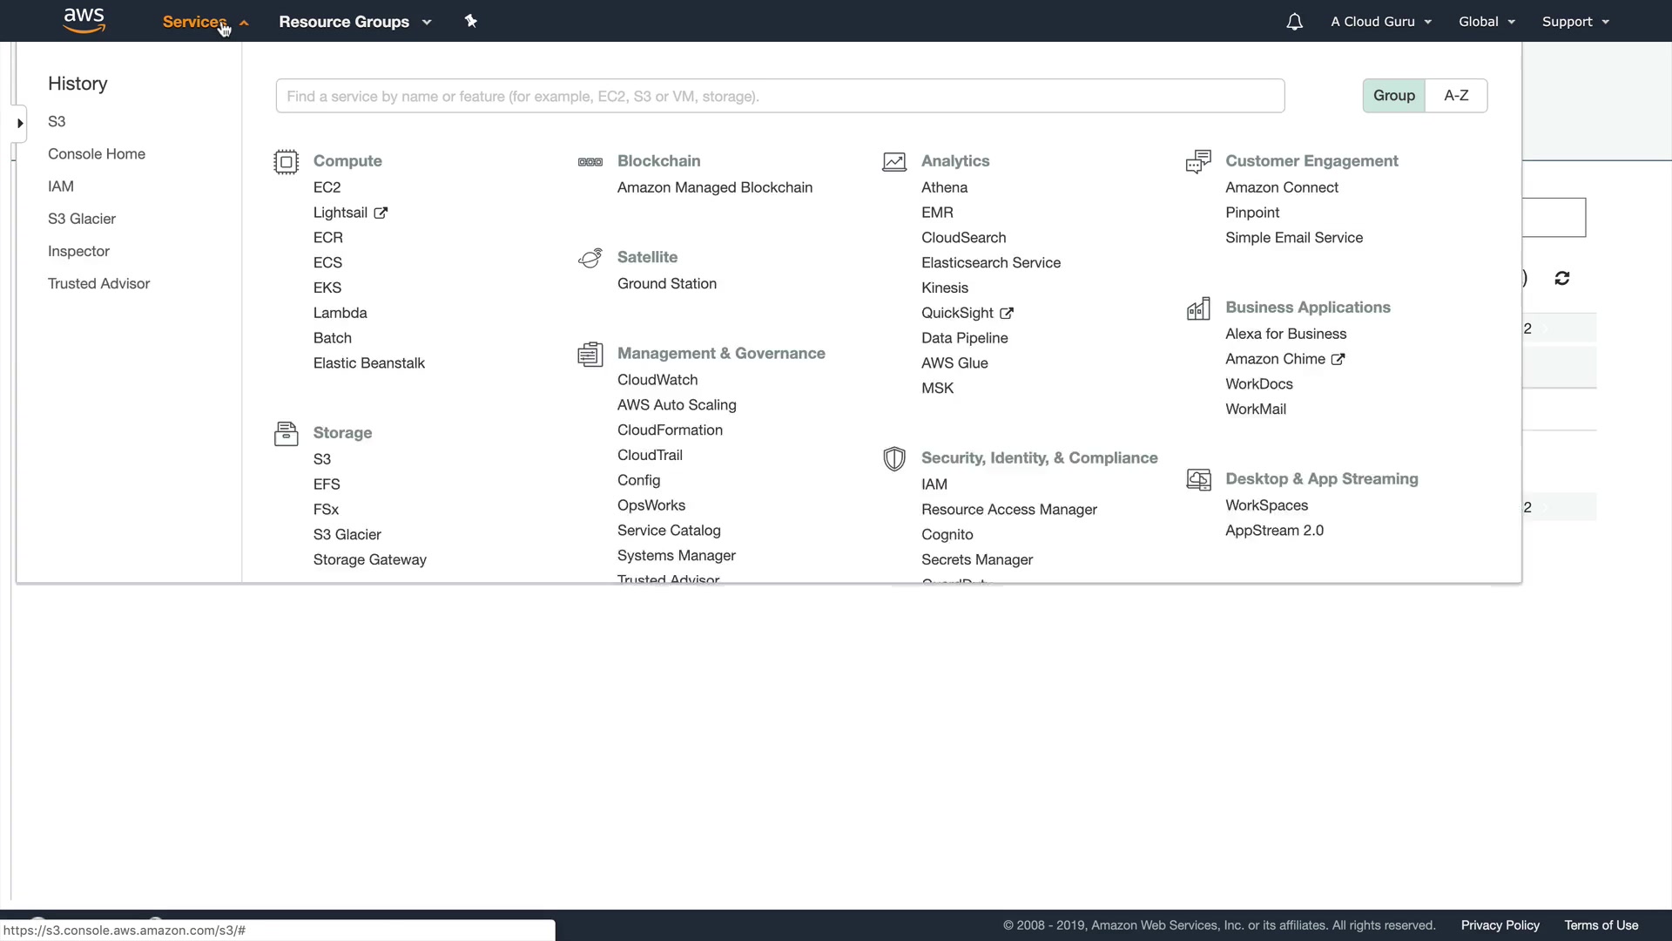The width and height of the screenshot is (1672, 941).
Task: Open the A Cloud Guru account menu
Action: (1380, 22)
